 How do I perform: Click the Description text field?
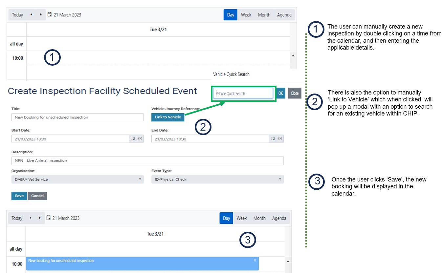point(147,161)
